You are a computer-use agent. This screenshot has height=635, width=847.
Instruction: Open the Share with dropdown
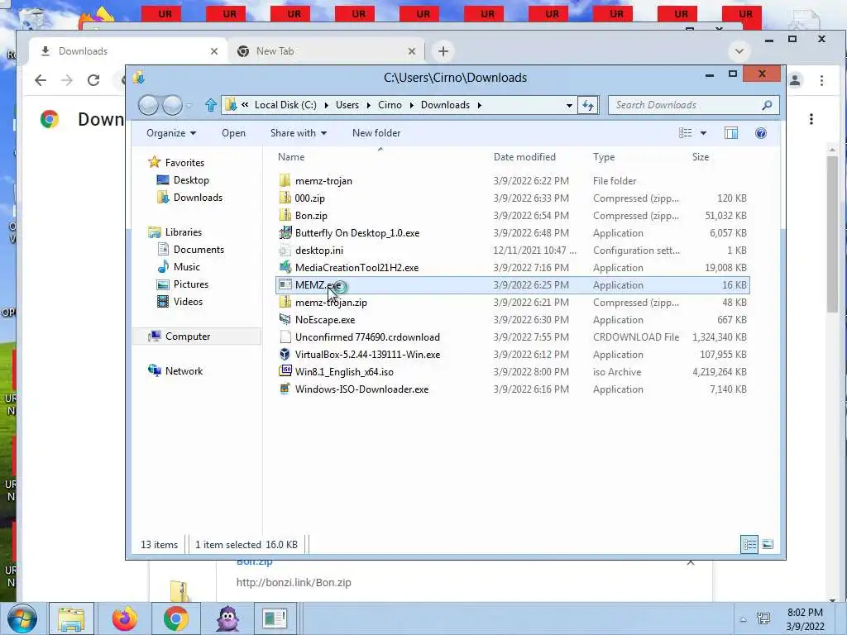pyautogui.click(x=298, y=133)
